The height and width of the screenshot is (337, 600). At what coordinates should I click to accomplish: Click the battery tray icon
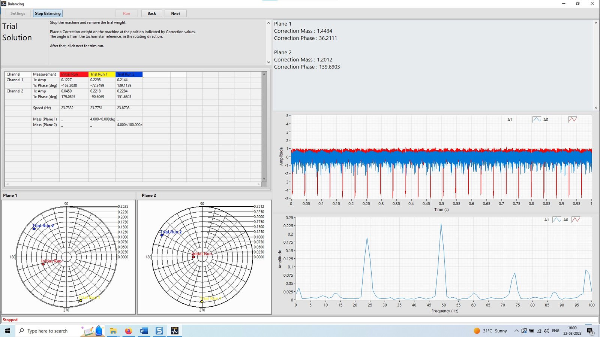pos(531,331)
